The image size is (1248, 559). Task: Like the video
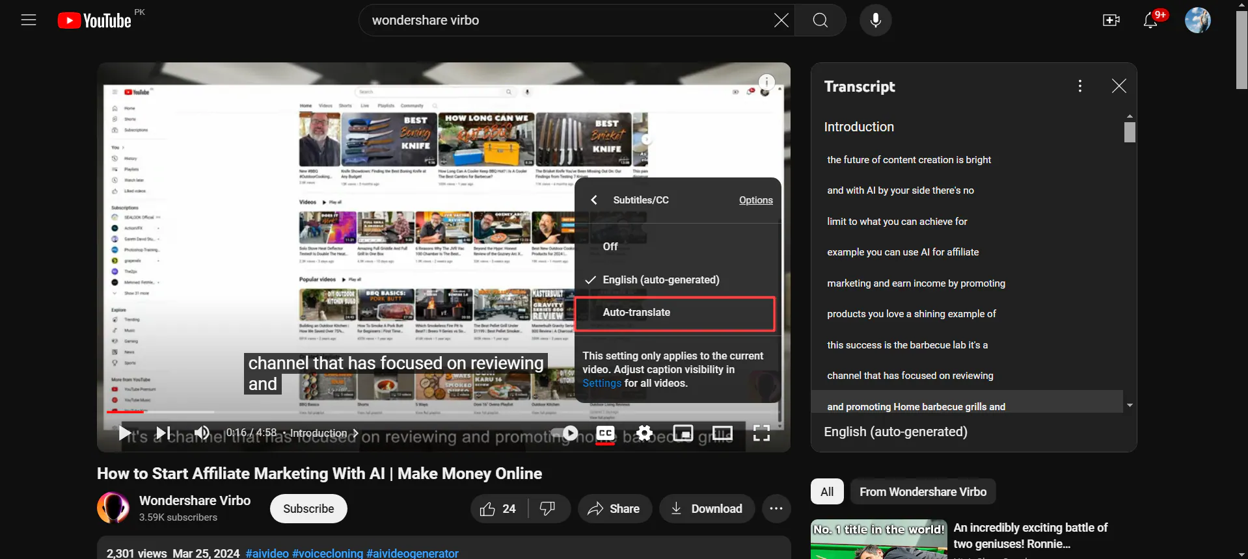point(498,508)
